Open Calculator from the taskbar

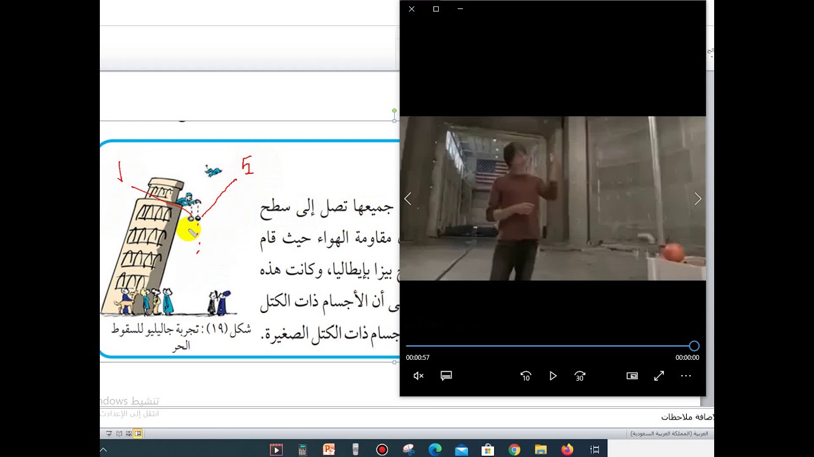[303, 449]
